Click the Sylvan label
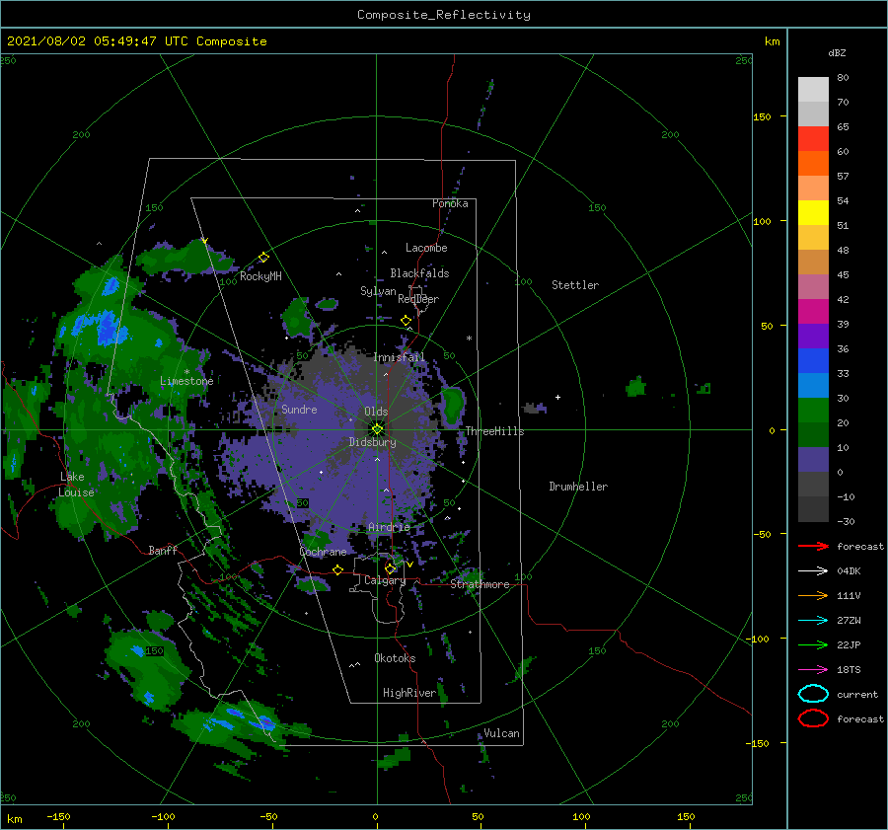The width and height of the screenshot is (888, 830). (378, 290)
